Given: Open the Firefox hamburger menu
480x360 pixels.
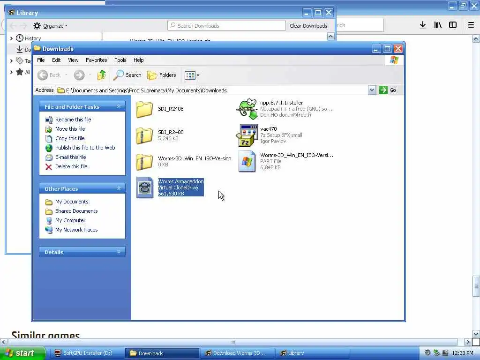Looking at the screenshot, I should pyautogui.click(x=471, y=25).
